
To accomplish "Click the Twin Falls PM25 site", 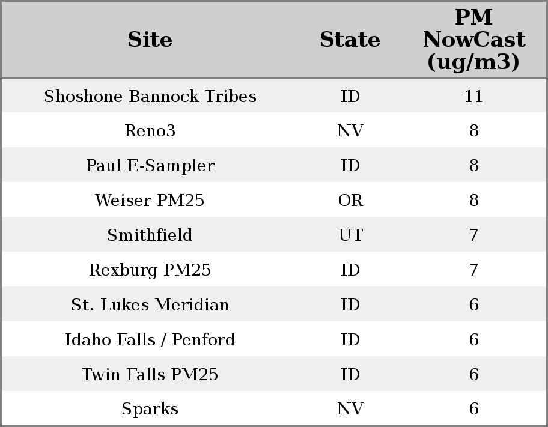I will tap(150, 375).
